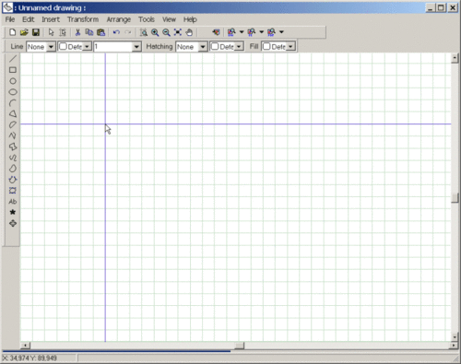Screen dimensions: 461x364
Task: Open the Edit menu
Action: 29,19
